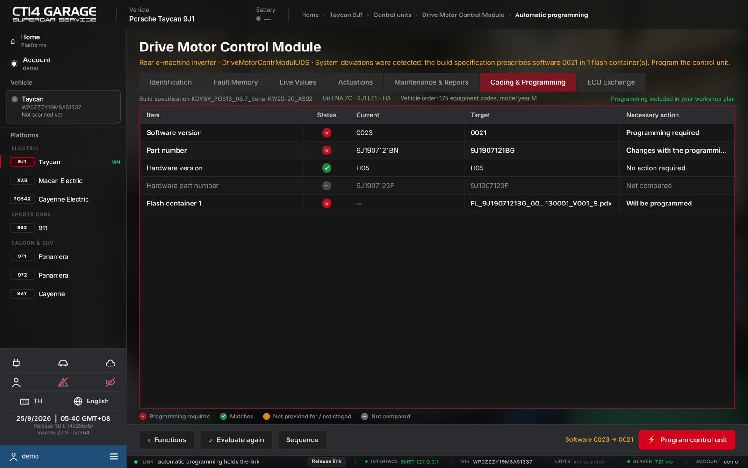Image resolution: width=748 pixels, height=468 pixels.
Task: Click the cloud icon in sidebar footer
Action: pos(110,363)
